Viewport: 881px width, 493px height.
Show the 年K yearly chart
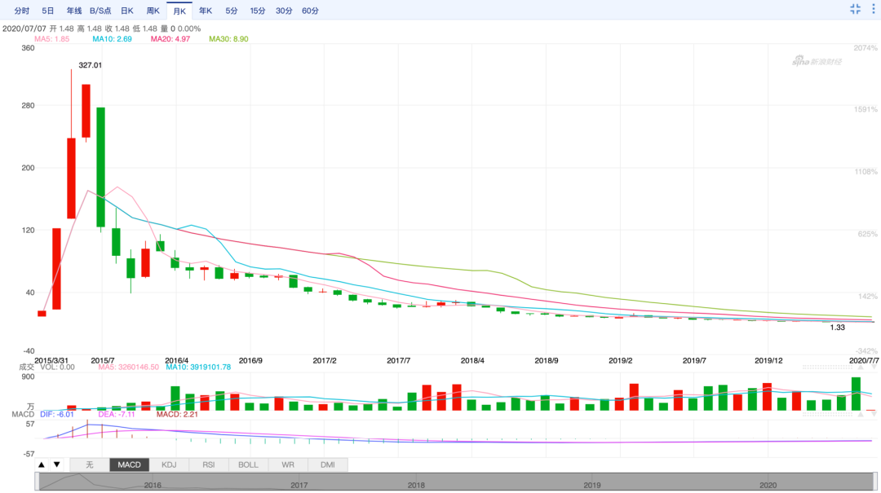coord(206,11)
